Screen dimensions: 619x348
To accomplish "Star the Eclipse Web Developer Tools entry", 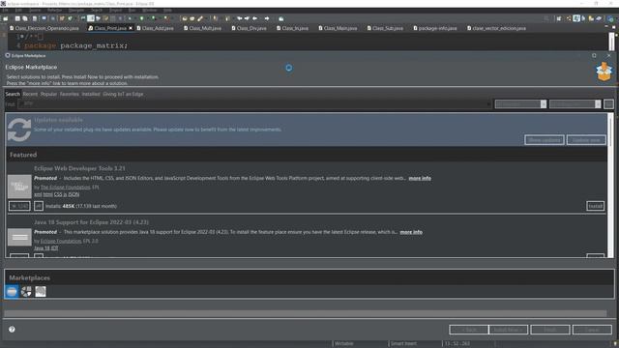I will coord(19,206).
